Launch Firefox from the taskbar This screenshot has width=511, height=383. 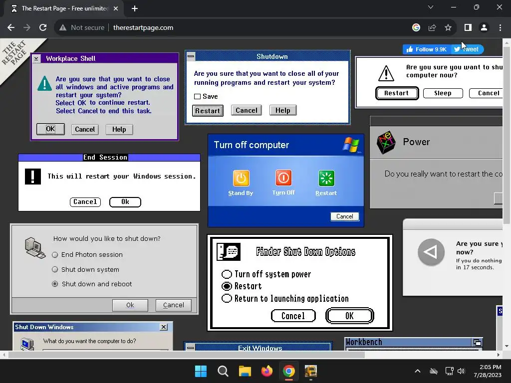pyautogui.click(x=267, y=371)
